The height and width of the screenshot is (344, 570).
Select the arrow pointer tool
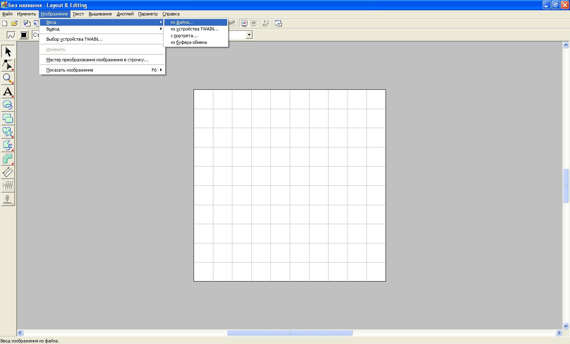[x=8, y=51]
